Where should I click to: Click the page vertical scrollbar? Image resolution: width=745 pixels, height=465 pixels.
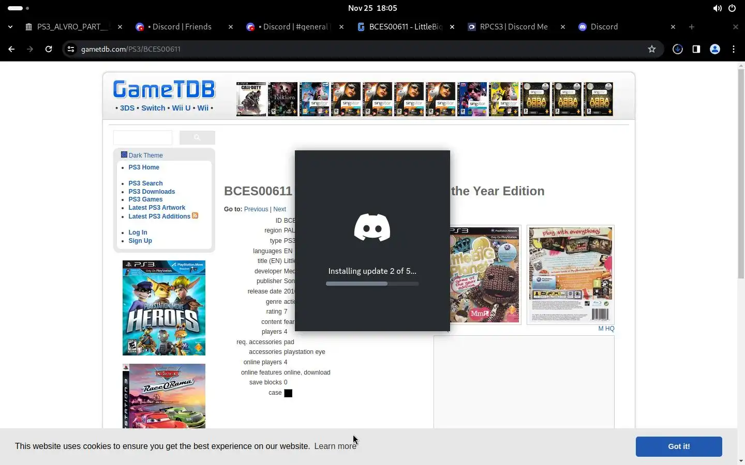coord(741,174)
